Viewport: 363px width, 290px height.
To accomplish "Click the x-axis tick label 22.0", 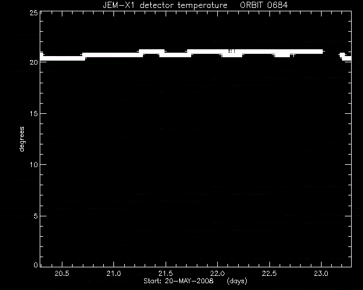I will coord(218,274).
